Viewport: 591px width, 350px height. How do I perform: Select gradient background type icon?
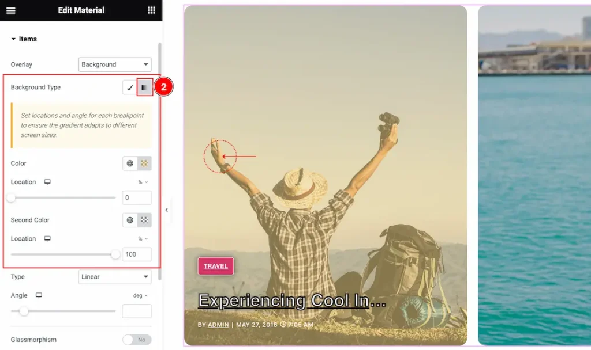(x=144, y=87)
